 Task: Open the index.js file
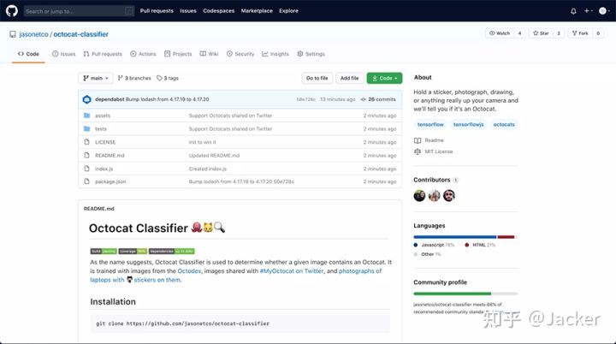[x=104, y=169]
